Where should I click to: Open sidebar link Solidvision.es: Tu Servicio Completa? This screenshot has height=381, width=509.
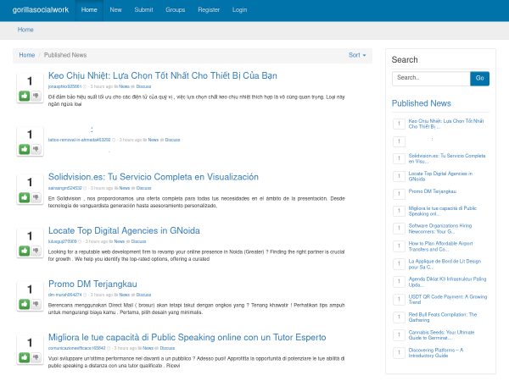[447, 158]
